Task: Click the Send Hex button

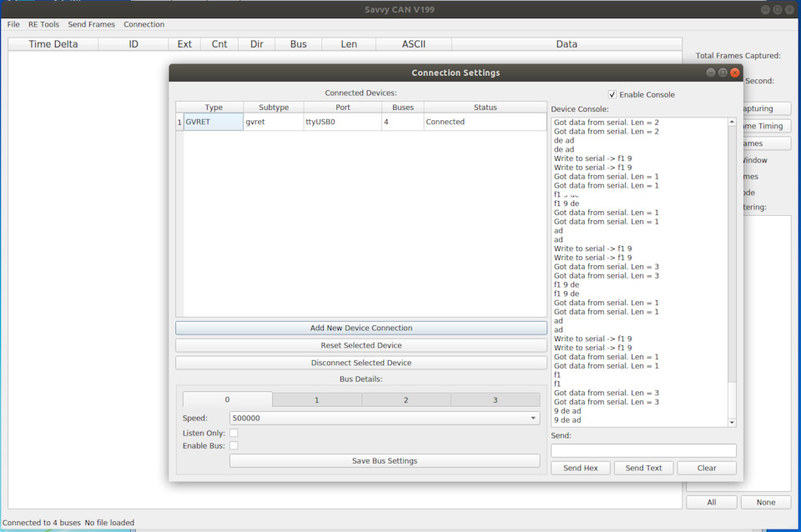Action: (x=581, y=468)
